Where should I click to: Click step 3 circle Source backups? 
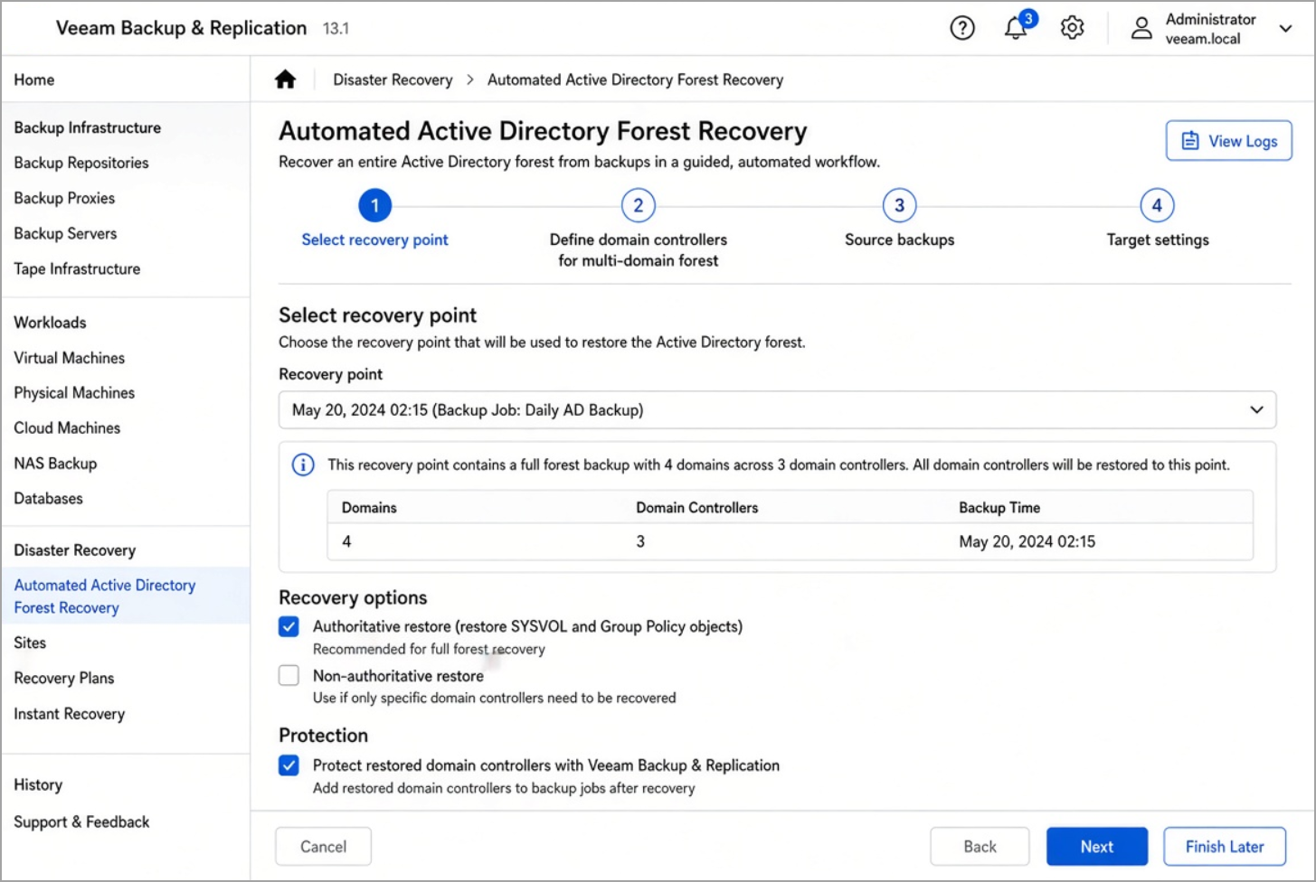point(899,206)
